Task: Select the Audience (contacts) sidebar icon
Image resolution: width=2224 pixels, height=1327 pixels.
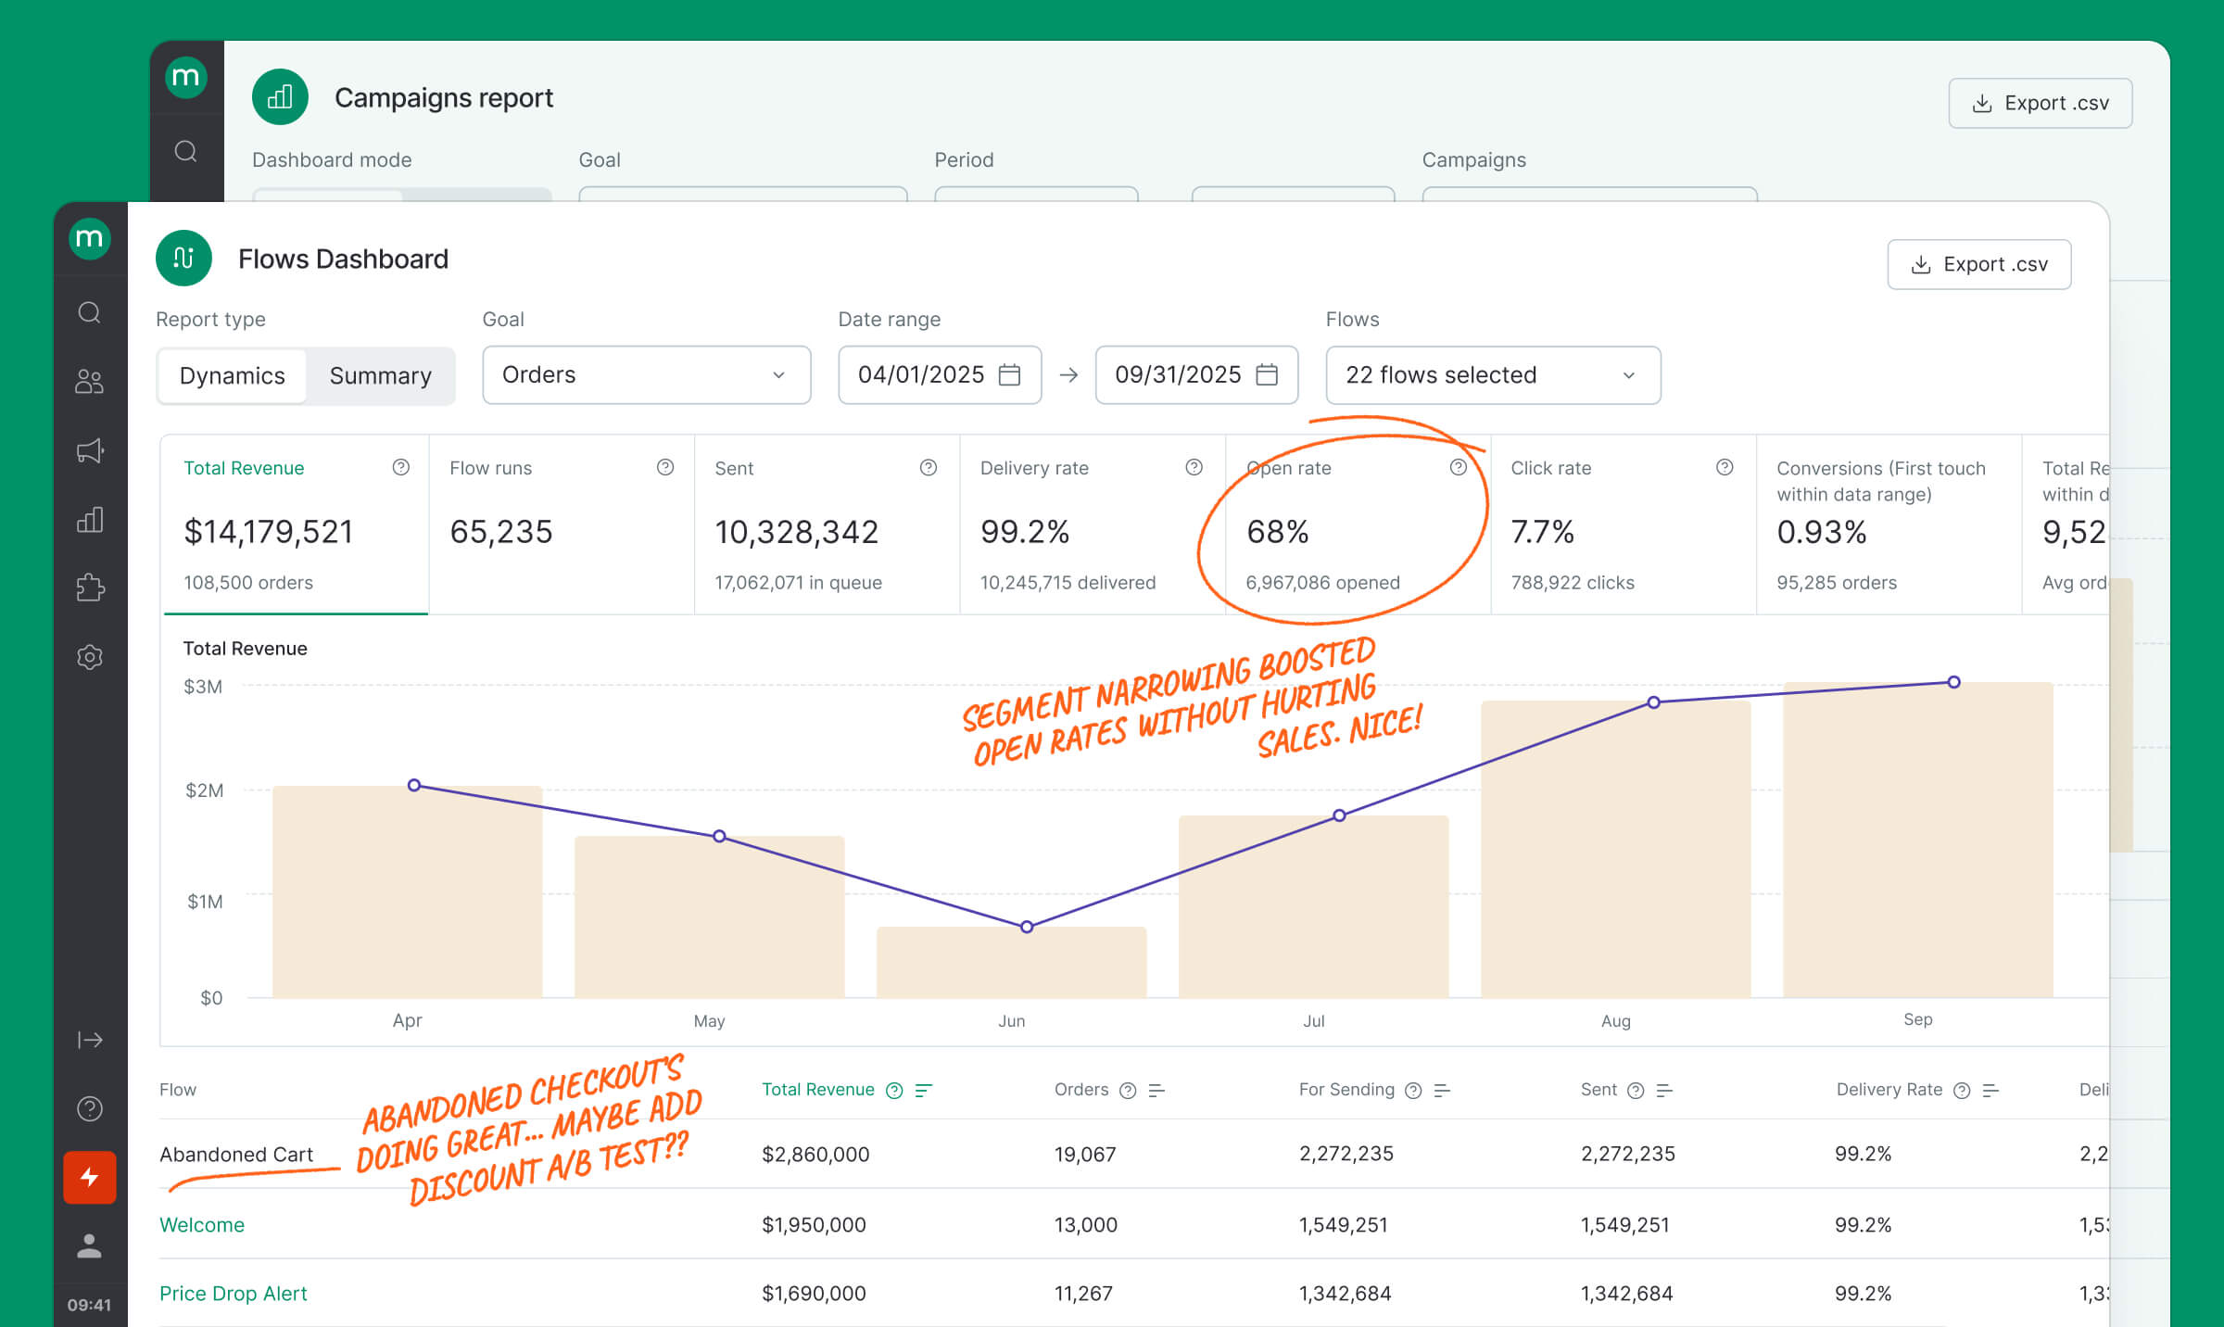Action: pos(90,381)
